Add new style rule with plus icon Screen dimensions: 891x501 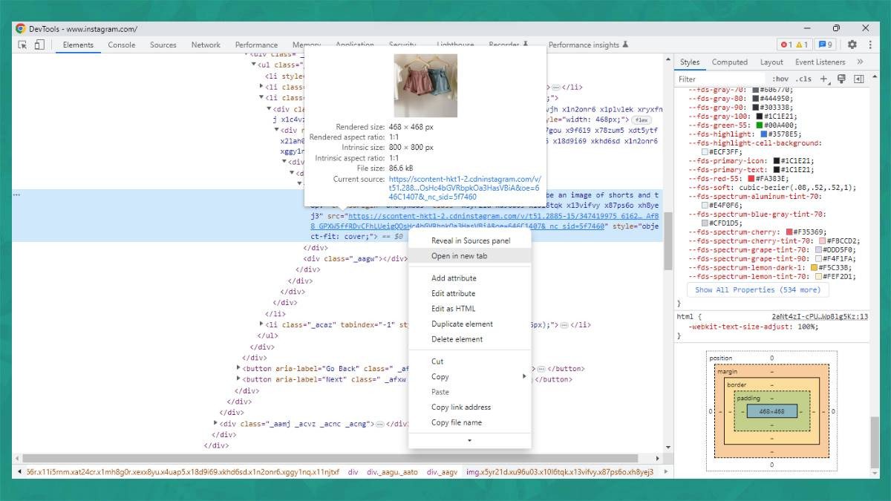pos(823,79)
